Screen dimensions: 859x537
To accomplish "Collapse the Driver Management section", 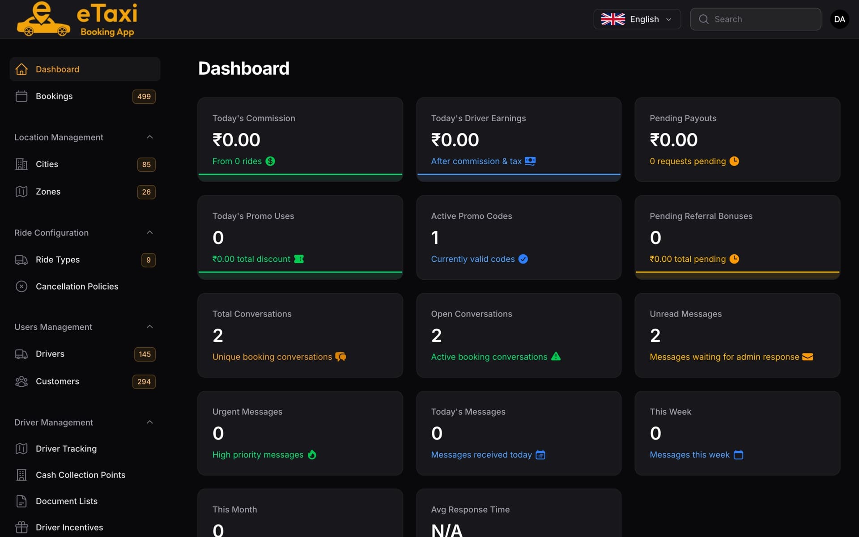I will (x=150, y=422).
